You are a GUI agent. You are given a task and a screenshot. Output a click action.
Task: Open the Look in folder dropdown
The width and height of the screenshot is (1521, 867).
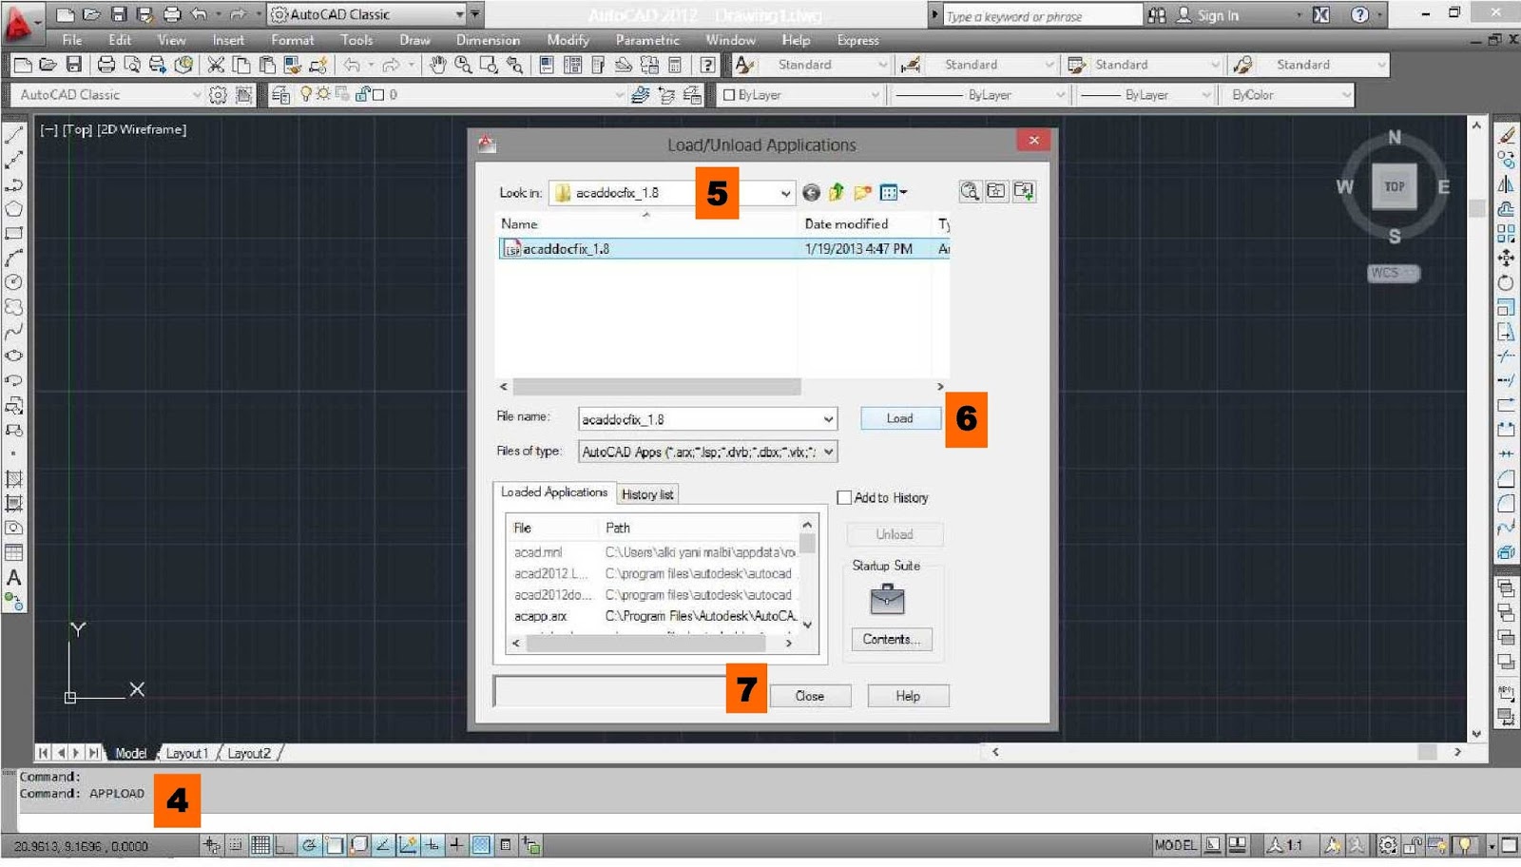coord(787,193)
